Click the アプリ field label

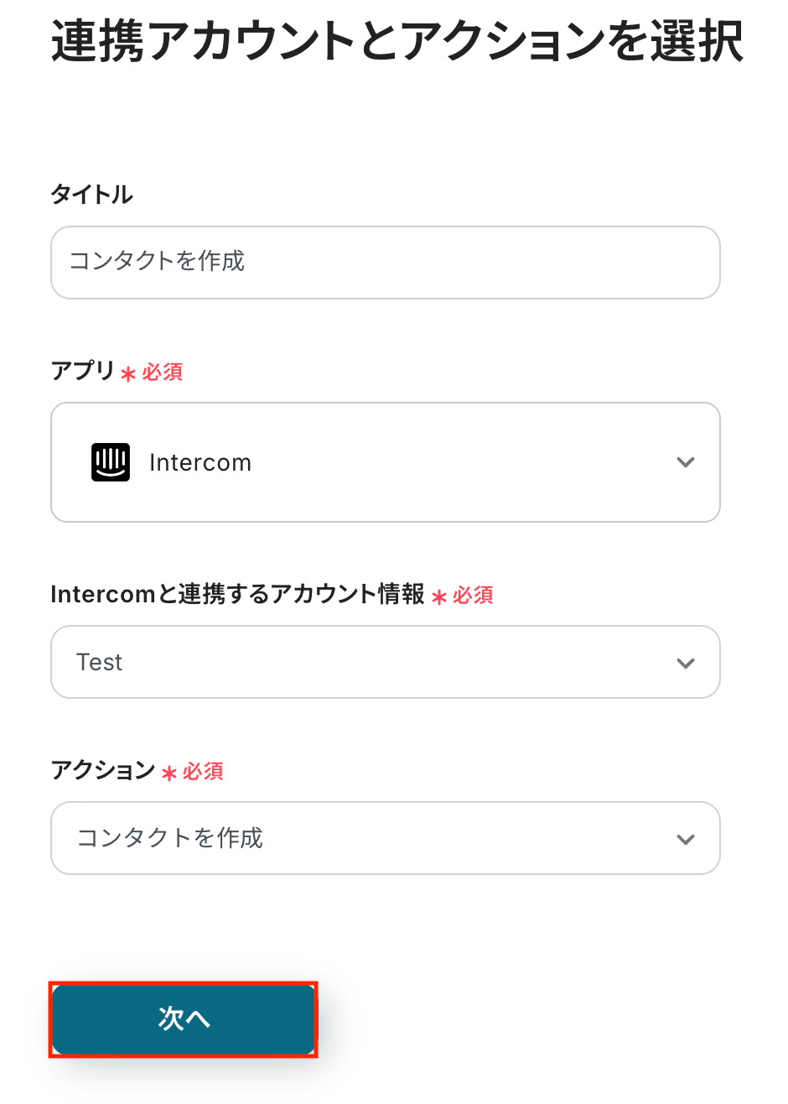click(x=82, y=371)
